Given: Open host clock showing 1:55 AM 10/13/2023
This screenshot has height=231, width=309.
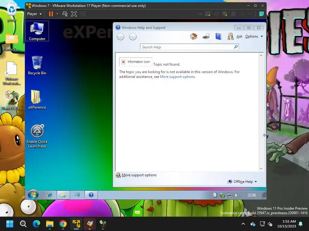Looking at the screenshot, I should click(x=287, y=224).
